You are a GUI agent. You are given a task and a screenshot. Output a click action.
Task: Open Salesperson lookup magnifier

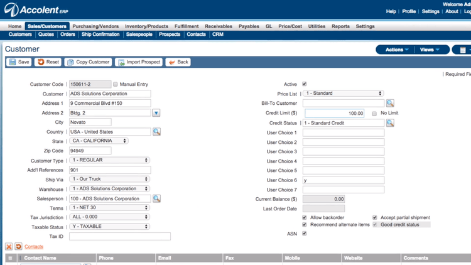(x=156, y=198)
